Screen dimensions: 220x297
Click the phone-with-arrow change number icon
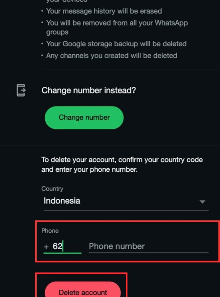point(21,90)
